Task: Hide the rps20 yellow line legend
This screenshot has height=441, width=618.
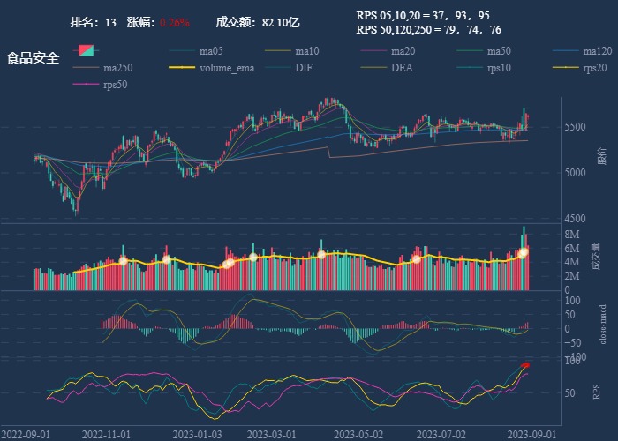Action: [594, 67]
